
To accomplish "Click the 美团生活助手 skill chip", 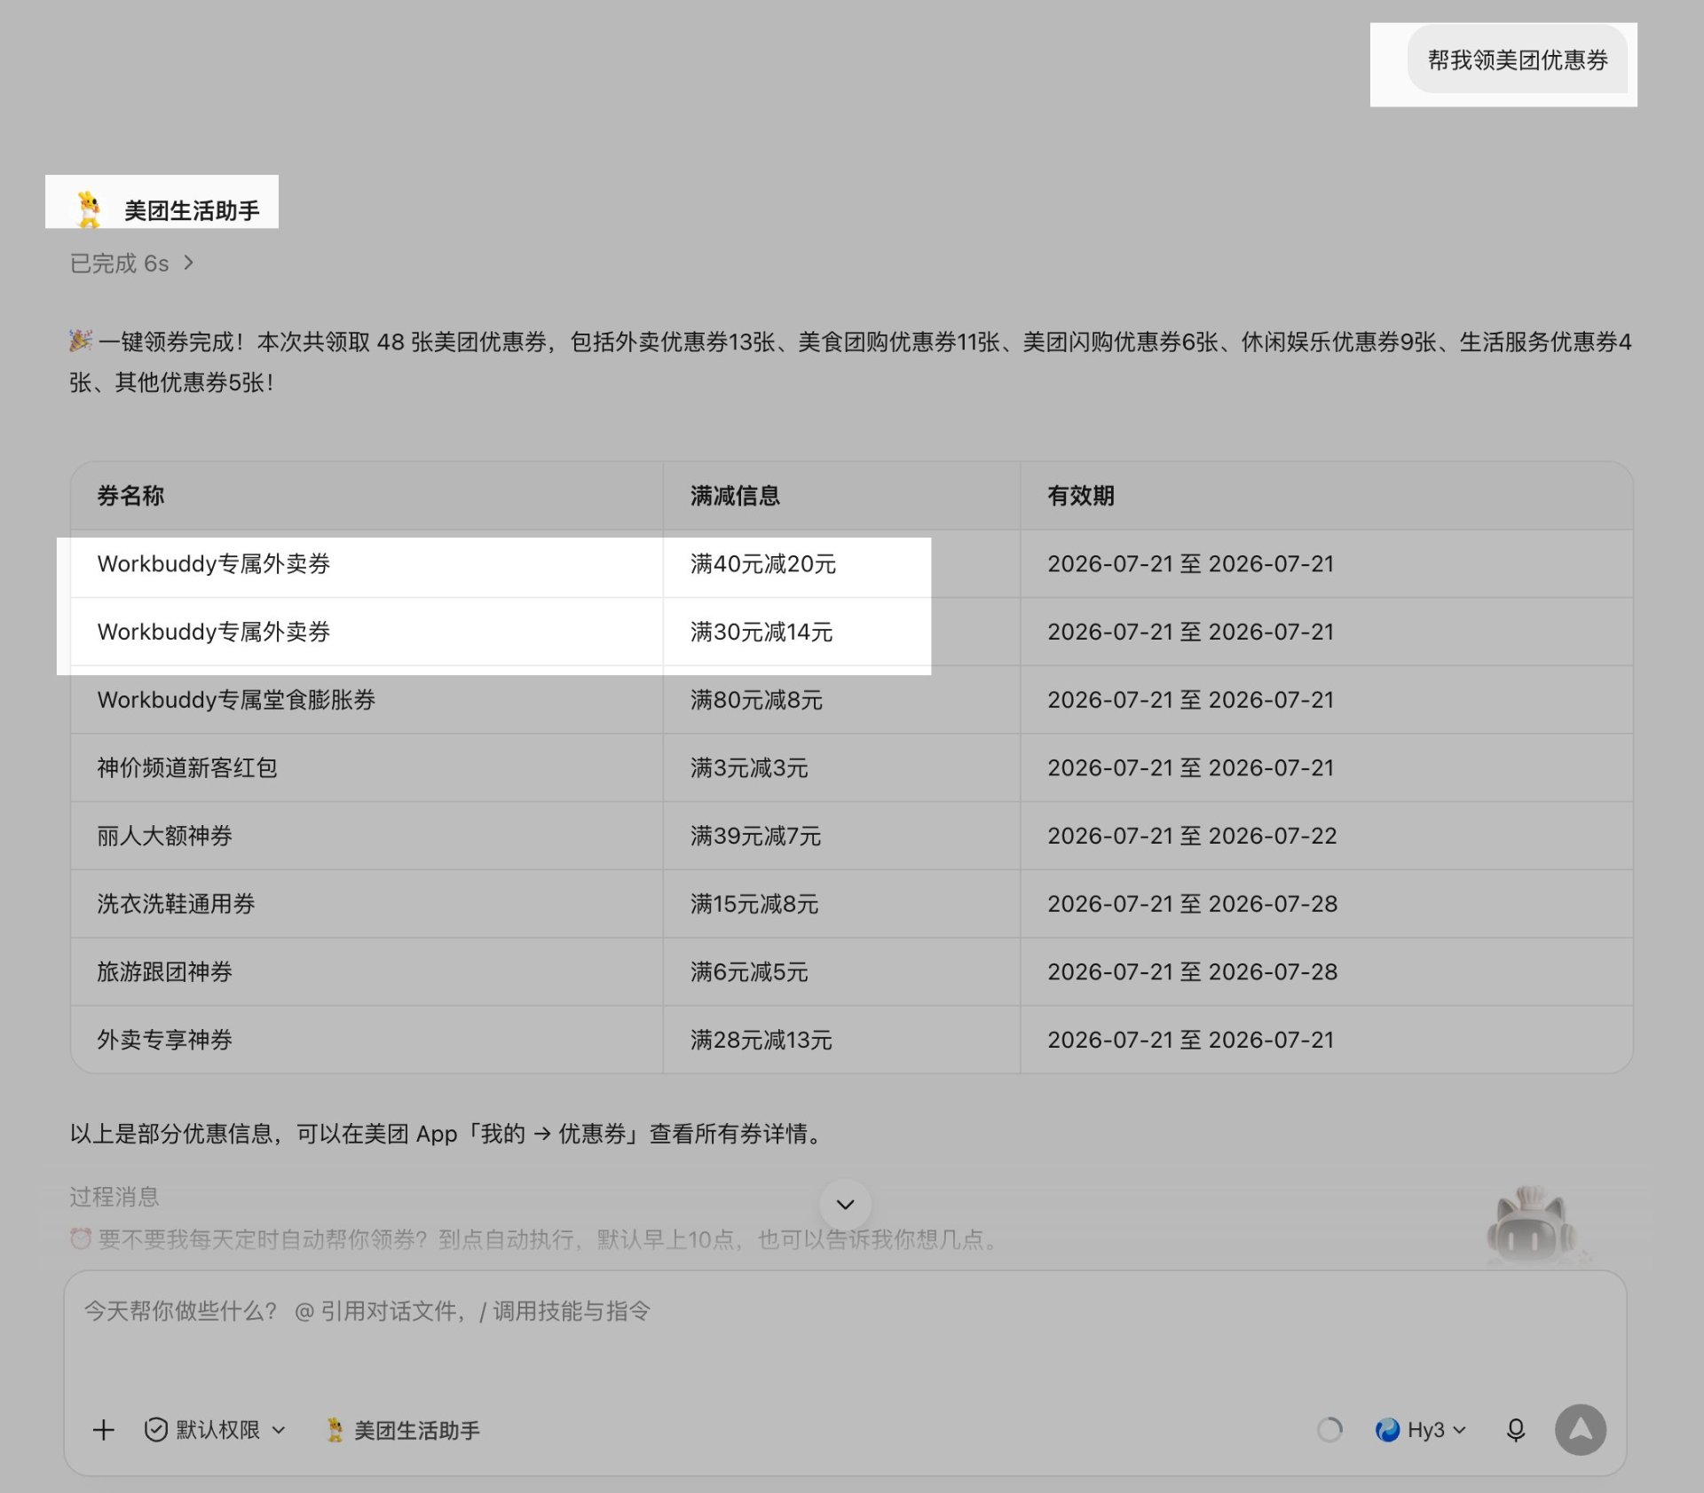I will coord(404,1430).
